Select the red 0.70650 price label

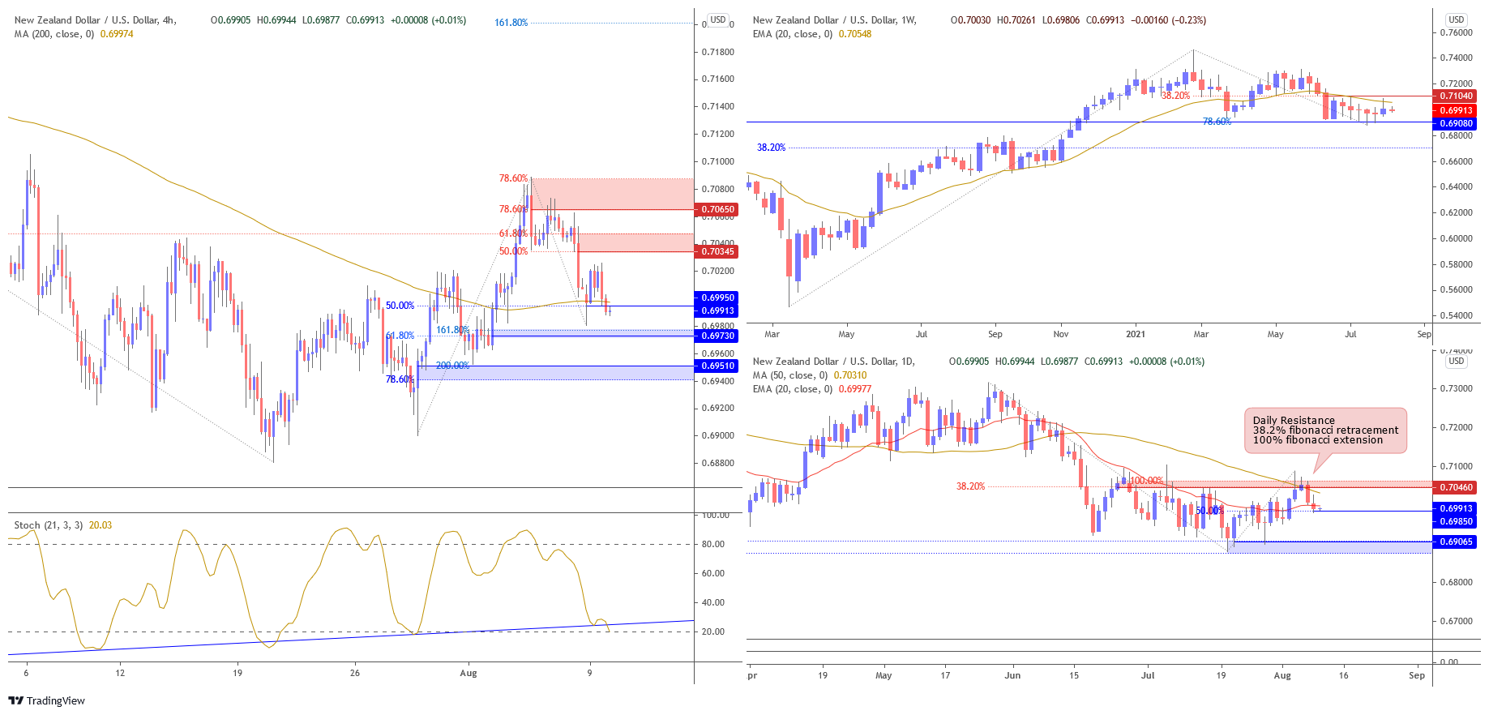(717, 209)
